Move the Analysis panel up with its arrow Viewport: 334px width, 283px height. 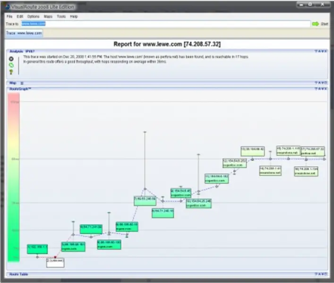coord(319,51)
